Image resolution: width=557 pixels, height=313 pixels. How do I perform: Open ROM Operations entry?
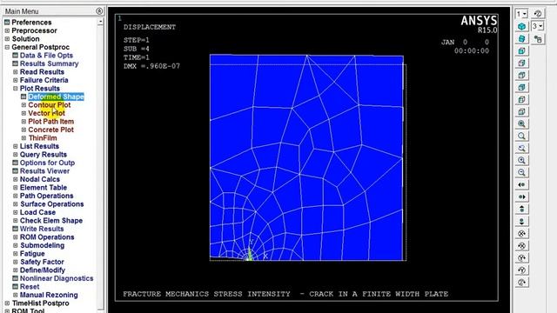point(47,237)
